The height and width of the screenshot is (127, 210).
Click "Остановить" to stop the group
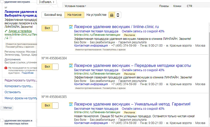coord(13,92)
